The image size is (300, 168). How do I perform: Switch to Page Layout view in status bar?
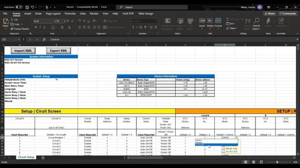pos(254,162)
